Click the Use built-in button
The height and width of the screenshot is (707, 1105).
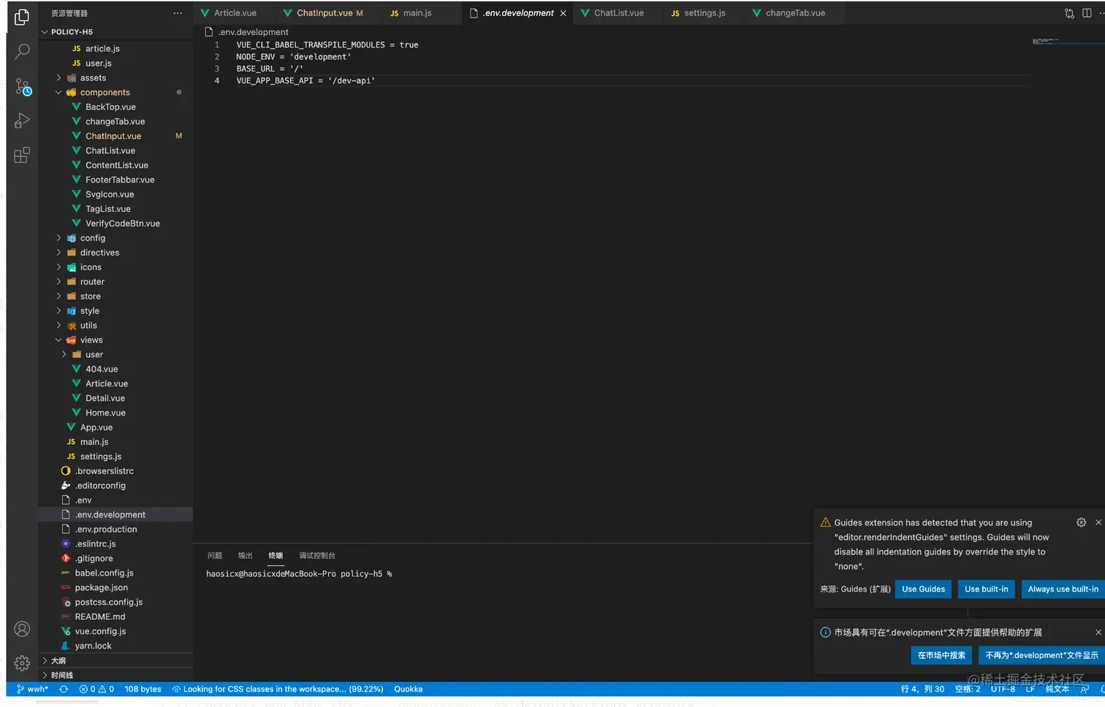[986, 589]
